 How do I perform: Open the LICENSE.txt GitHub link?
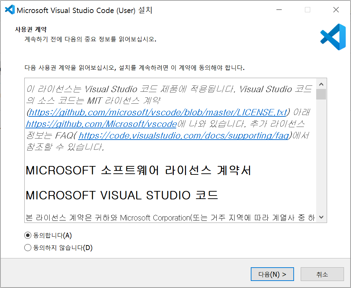(158, 112)
